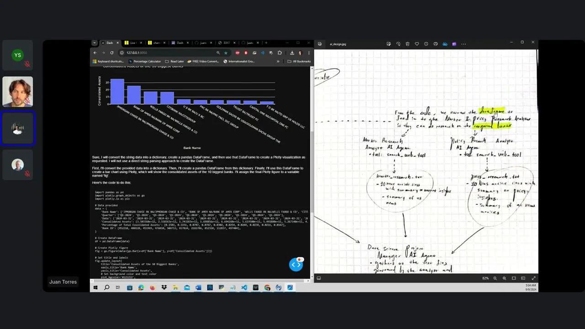Click the Downloads icon in Chrome toolbar
The height and width of the screenshot is (329, 585).
pyautogui.click(x=292, y=53)
